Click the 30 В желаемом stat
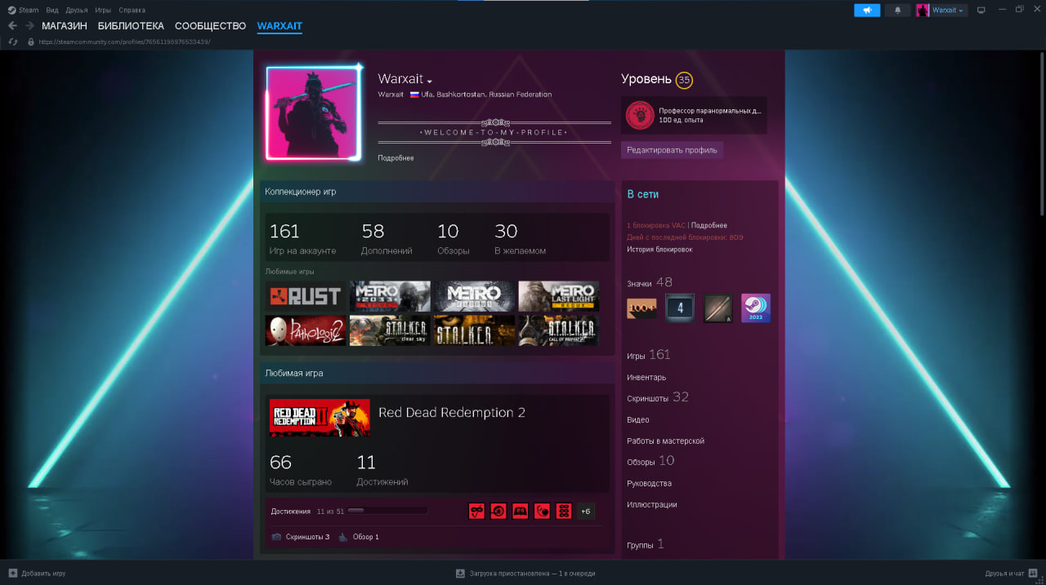 [x=520, y=238]
